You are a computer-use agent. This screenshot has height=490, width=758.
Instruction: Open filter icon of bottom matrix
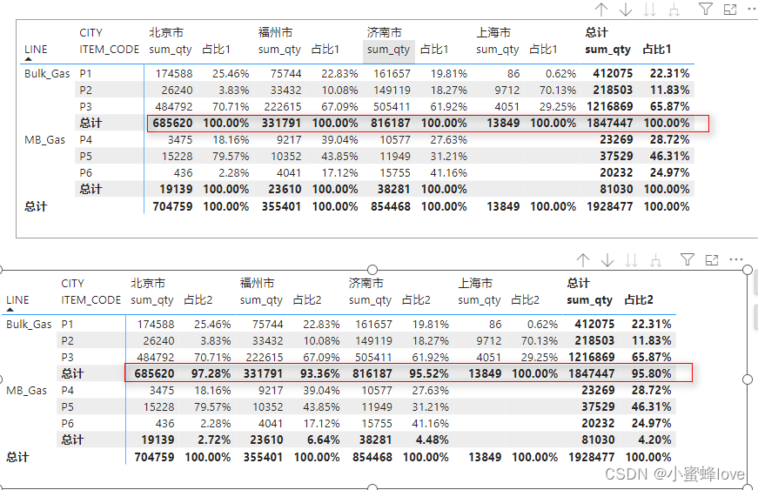pyautogui.click(x=688, y=259)
